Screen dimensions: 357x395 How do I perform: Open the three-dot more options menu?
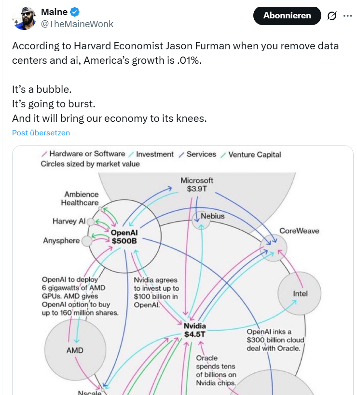coord(347,16)
